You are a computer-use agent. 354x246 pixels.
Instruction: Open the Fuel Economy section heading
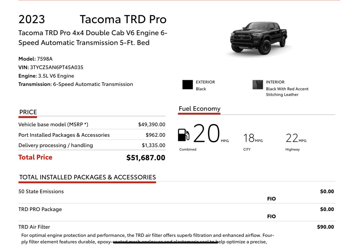(x=200, y=109)
